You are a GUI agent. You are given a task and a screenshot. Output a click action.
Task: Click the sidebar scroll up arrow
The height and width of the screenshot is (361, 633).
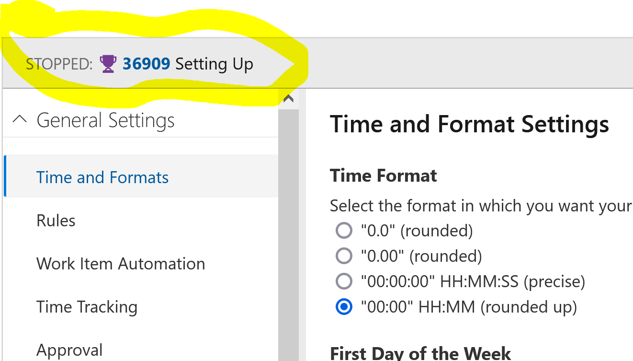tap(288, 99)
